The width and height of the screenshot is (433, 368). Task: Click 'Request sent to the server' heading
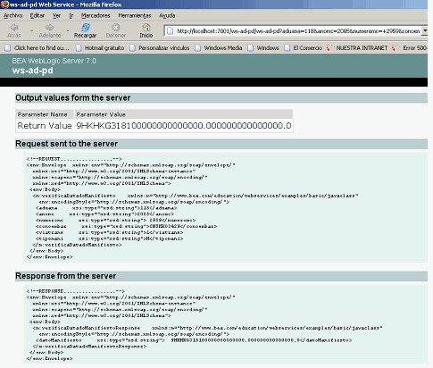[67, 144]
